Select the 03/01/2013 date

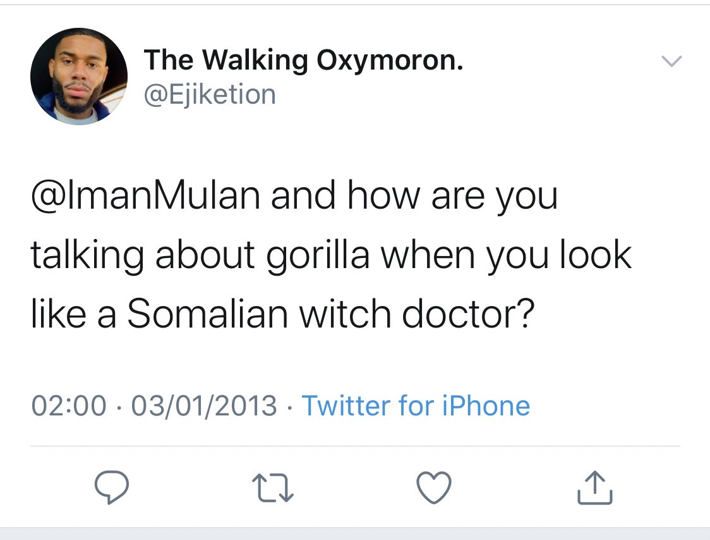point(204,405)
